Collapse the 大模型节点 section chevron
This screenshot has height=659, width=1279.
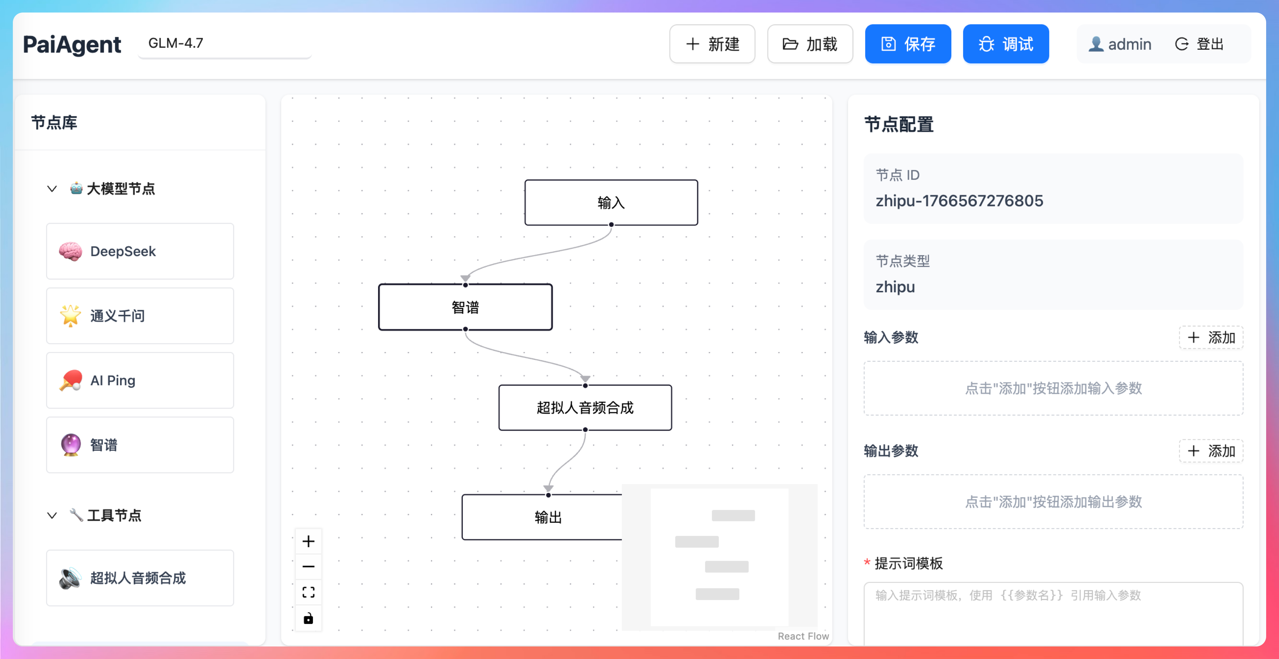tap(52, 189)
